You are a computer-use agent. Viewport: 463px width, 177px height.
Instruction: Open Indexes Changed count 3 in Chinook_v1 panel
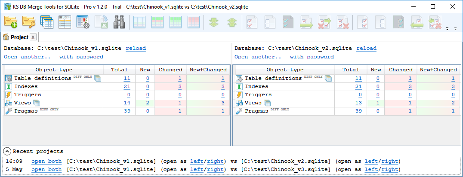pos(179,86)
